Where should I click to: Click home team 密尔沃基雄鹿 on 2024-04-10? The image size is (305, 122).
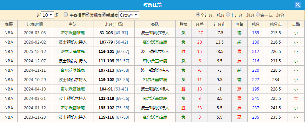[73, 89]
